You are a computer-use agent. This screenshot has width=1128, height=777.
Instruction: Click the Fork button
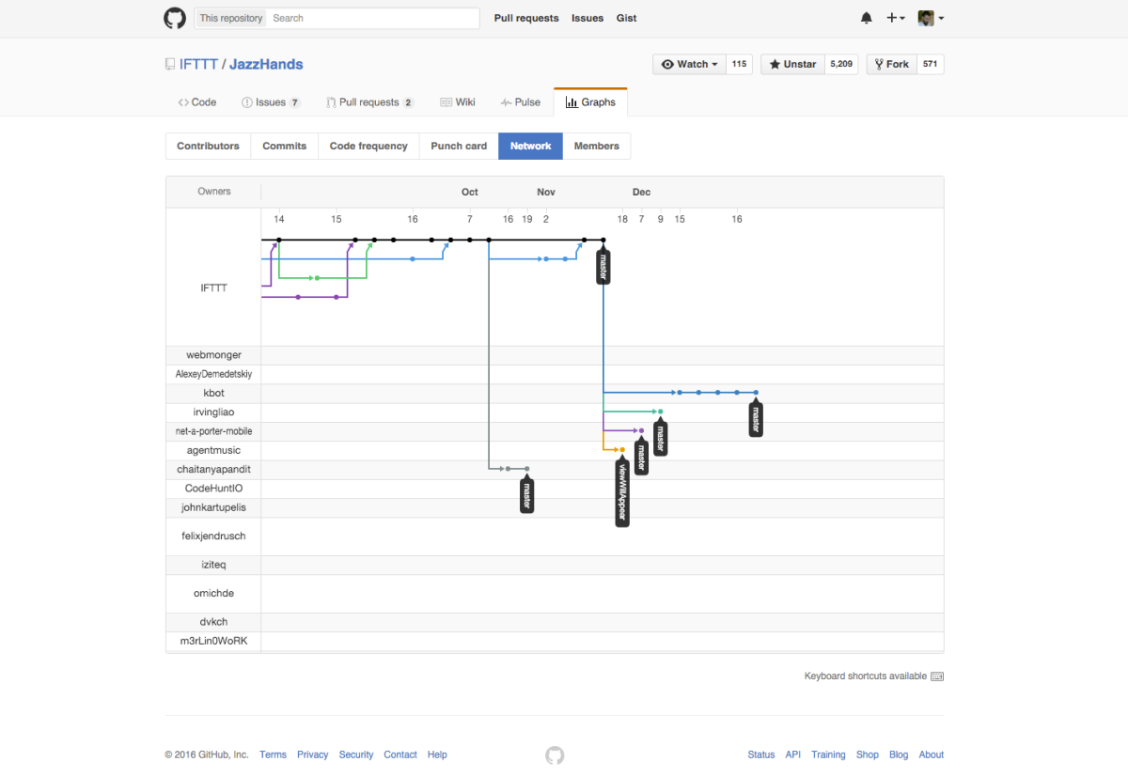tap(891, 64)
